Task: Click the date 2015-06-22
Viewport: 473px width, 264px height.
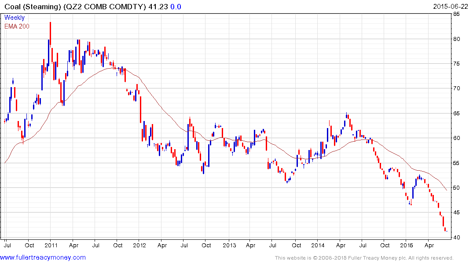Action: pyautogui.click(x=451, y=7)
